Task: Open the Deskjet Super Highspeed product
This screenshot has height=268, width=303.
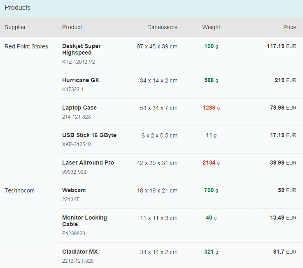Action: tap(82, 49)
